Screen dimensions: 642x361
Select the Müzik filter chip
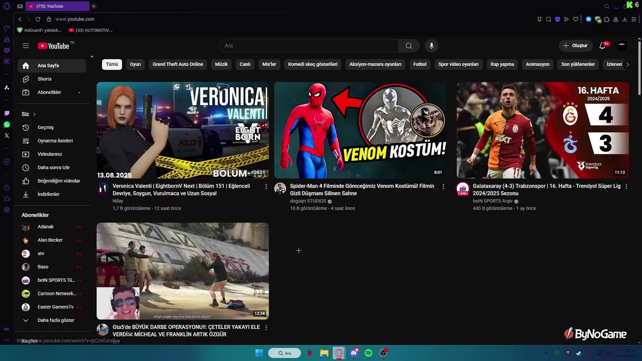[x=221, y=64]
